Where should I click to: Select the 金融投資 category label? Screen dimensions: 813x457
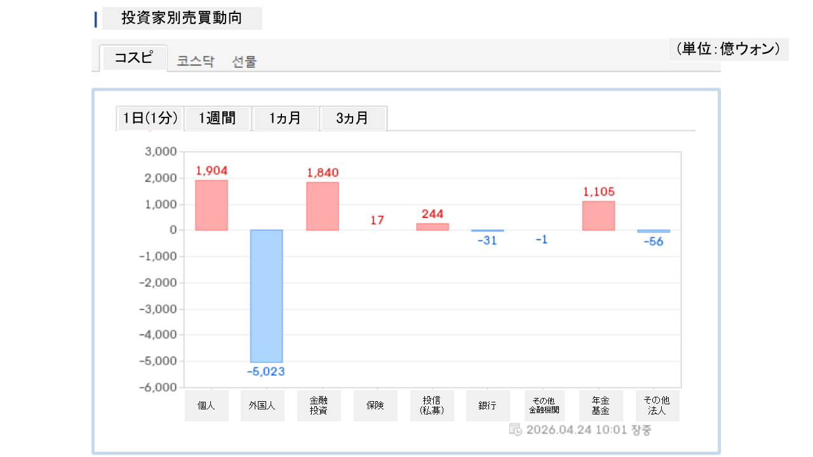(x=319, y=406)
